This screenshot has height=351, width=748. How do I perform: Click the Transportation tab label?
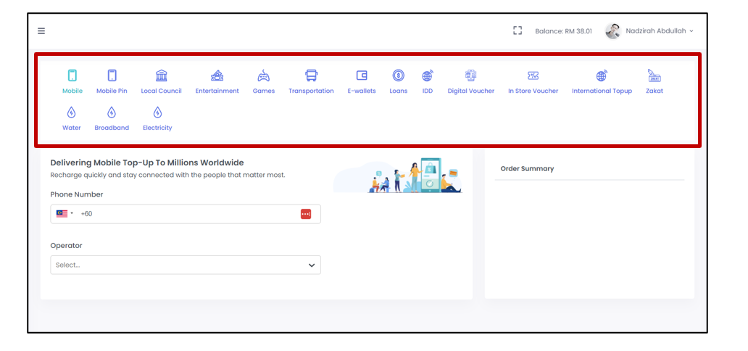(x=311, y=91)
